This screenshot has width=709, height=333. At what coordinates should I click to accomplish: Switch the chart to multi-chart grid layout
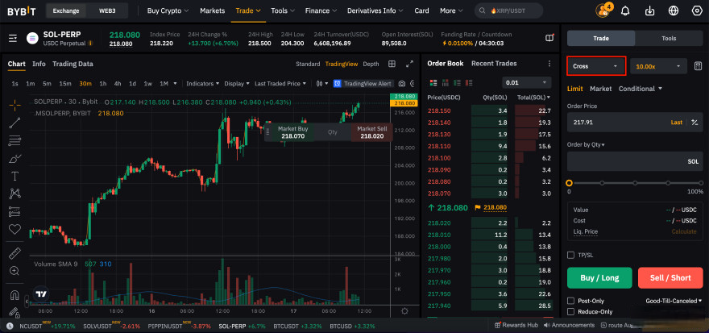tap(392, 64)
